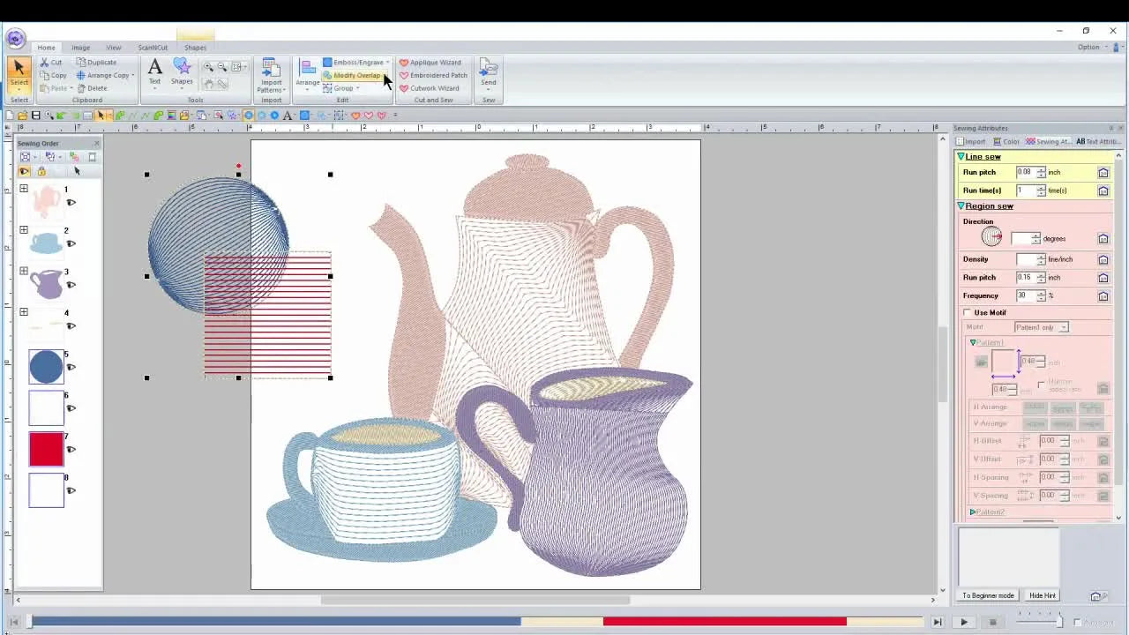The image size is (1129, 635).
Task: Collapse the Region sew section
Action: click(961, 205)
